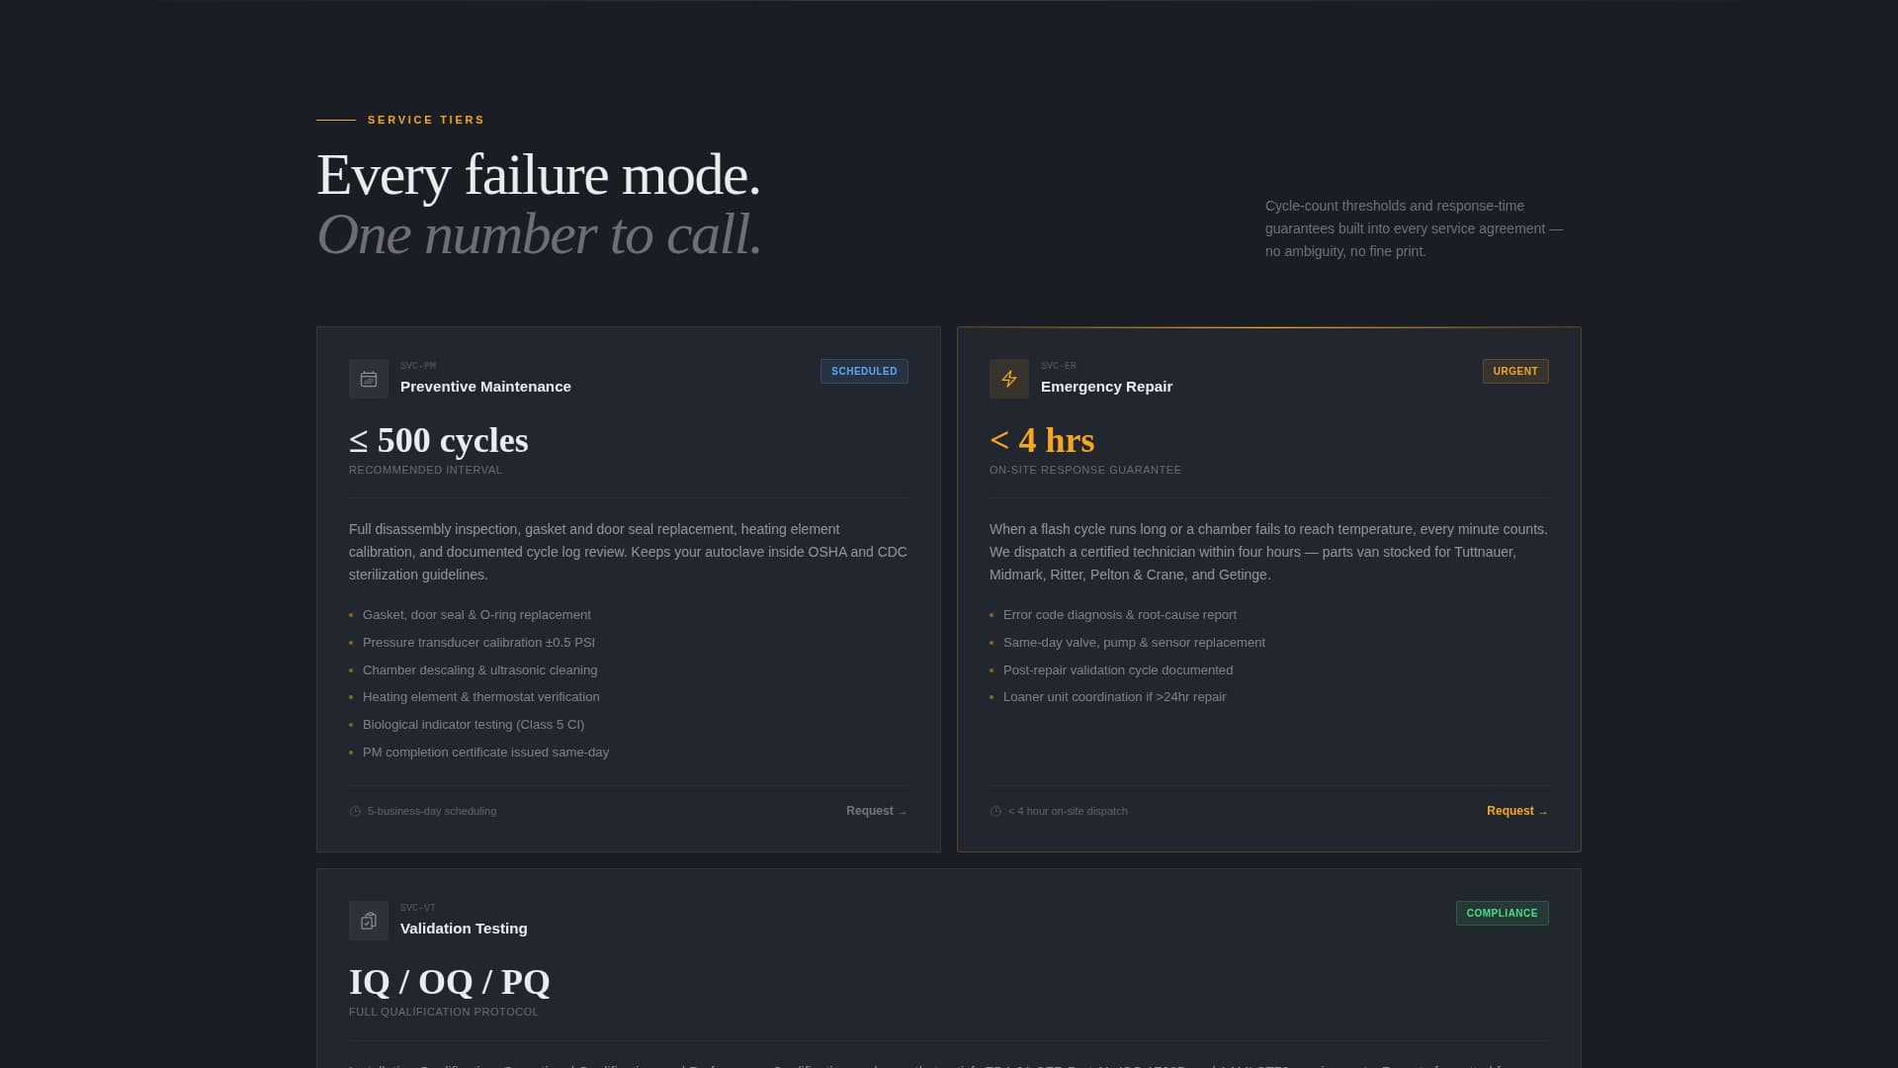Screen dimensions: 1898x1068
Task: Expand the Validation Testing service card
Action: pos(947,964)
